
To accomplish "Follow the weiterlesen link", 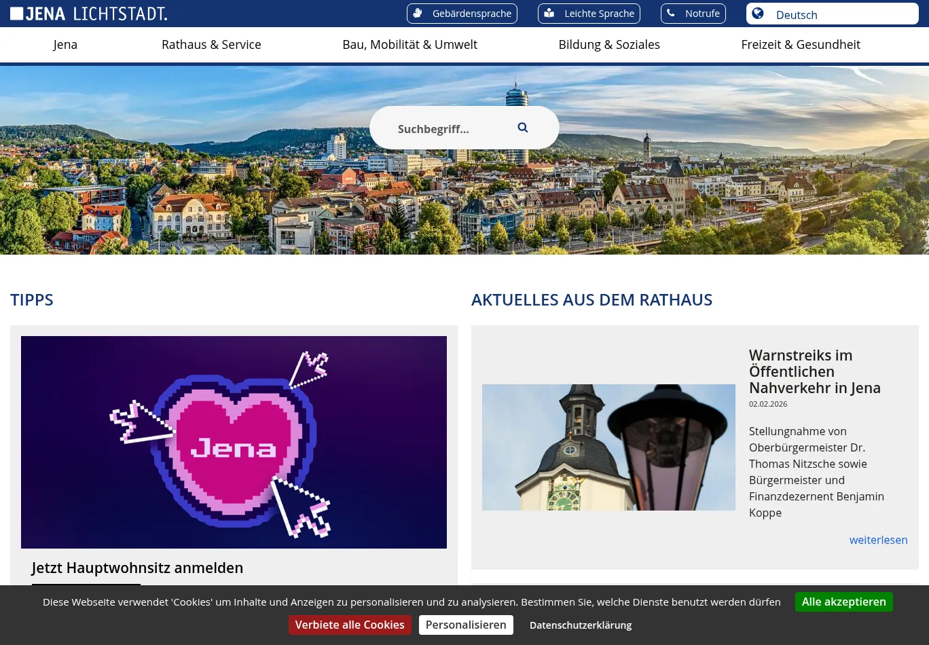I will [878, 540].
